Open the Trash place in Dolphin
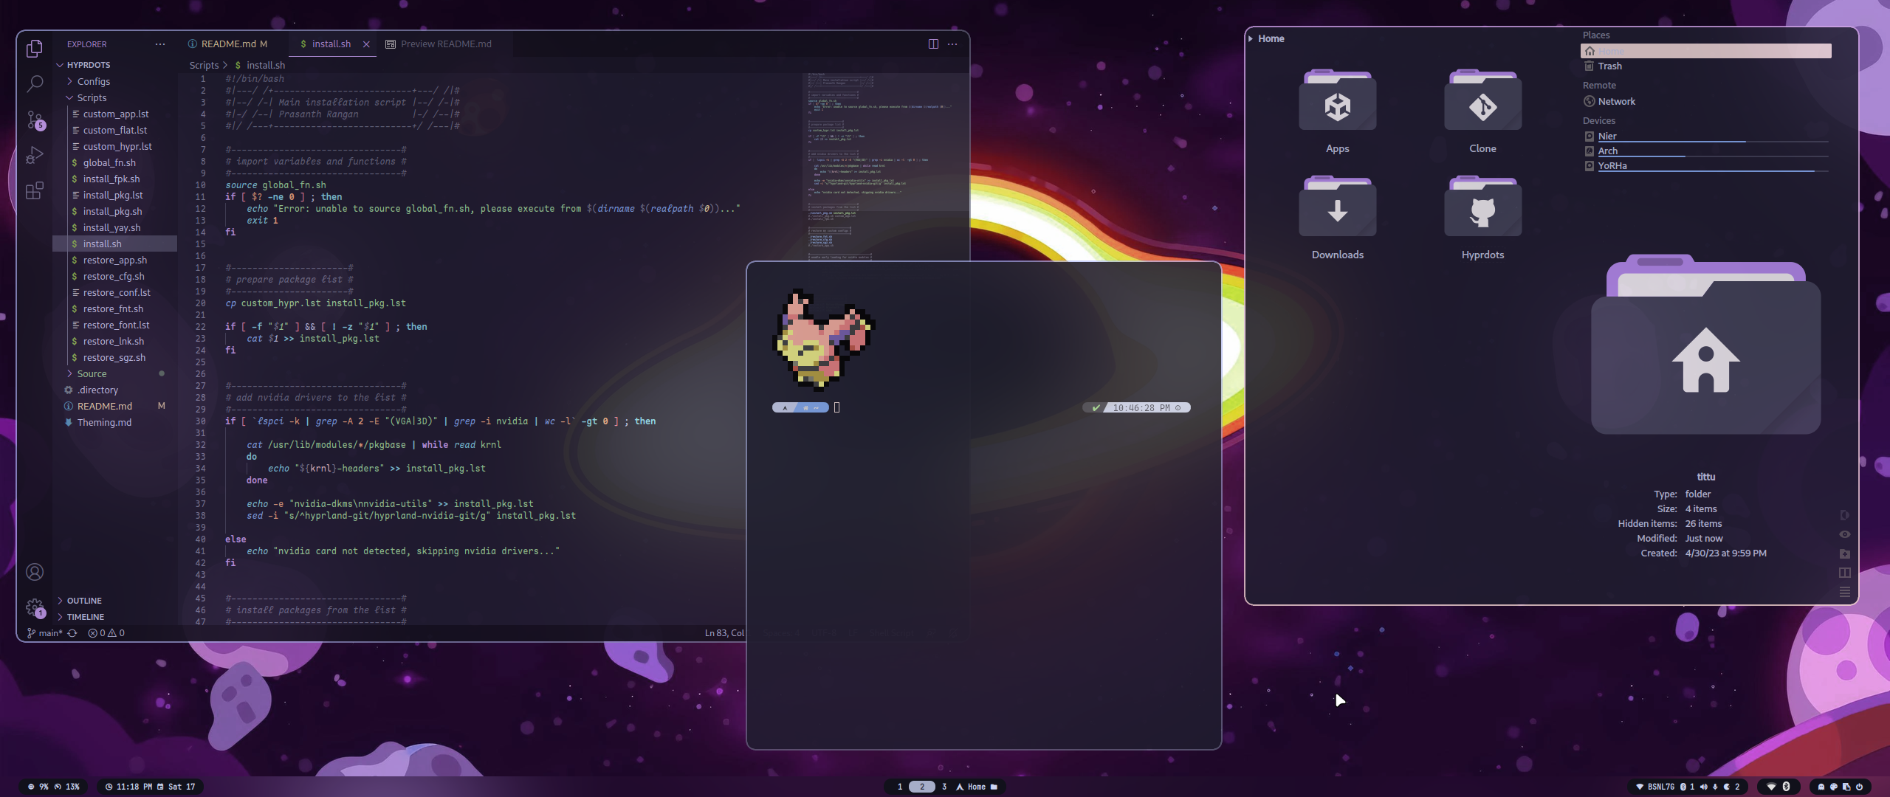The image size is (1890, 797). pos(1609,66)
